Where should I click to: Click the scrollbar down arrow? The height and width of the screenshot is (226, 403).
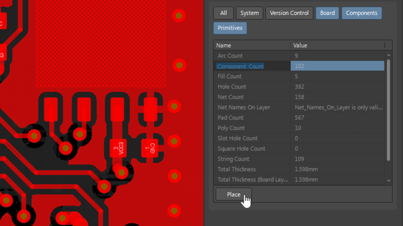[389, 181]
